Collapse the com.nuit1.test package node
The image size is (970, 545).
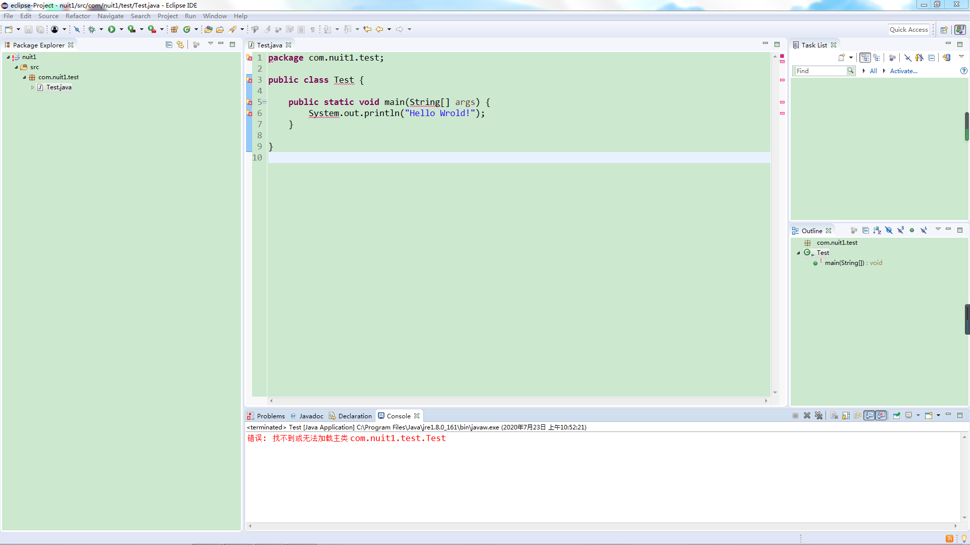click(24, 77)
